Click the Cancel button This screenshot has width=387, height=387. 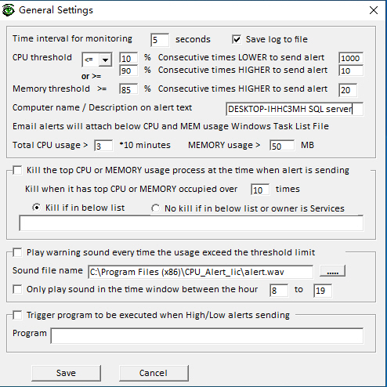tap(154, 373)
